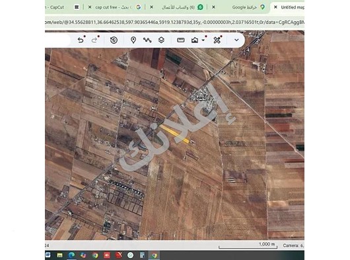This screenshot has height=260, width=350.
Task: Expand the toolbar chevron at right end
Action: 236,40
